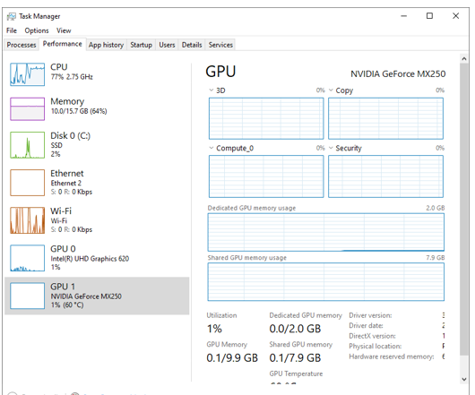
Task: Go to the Startup tab
Action: coord(142,45)
